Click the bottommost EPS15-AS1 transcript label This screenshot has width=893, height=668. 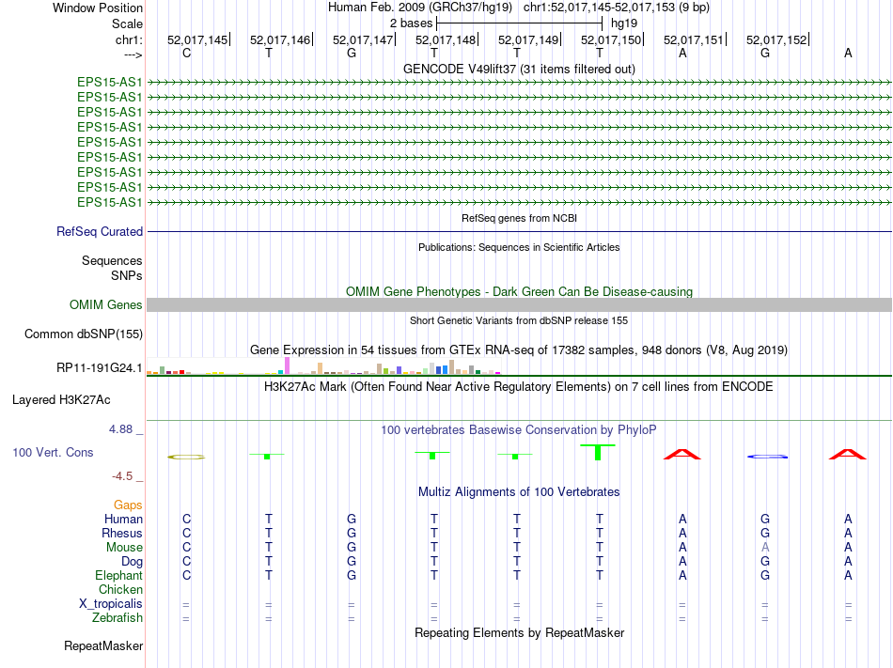109,203
